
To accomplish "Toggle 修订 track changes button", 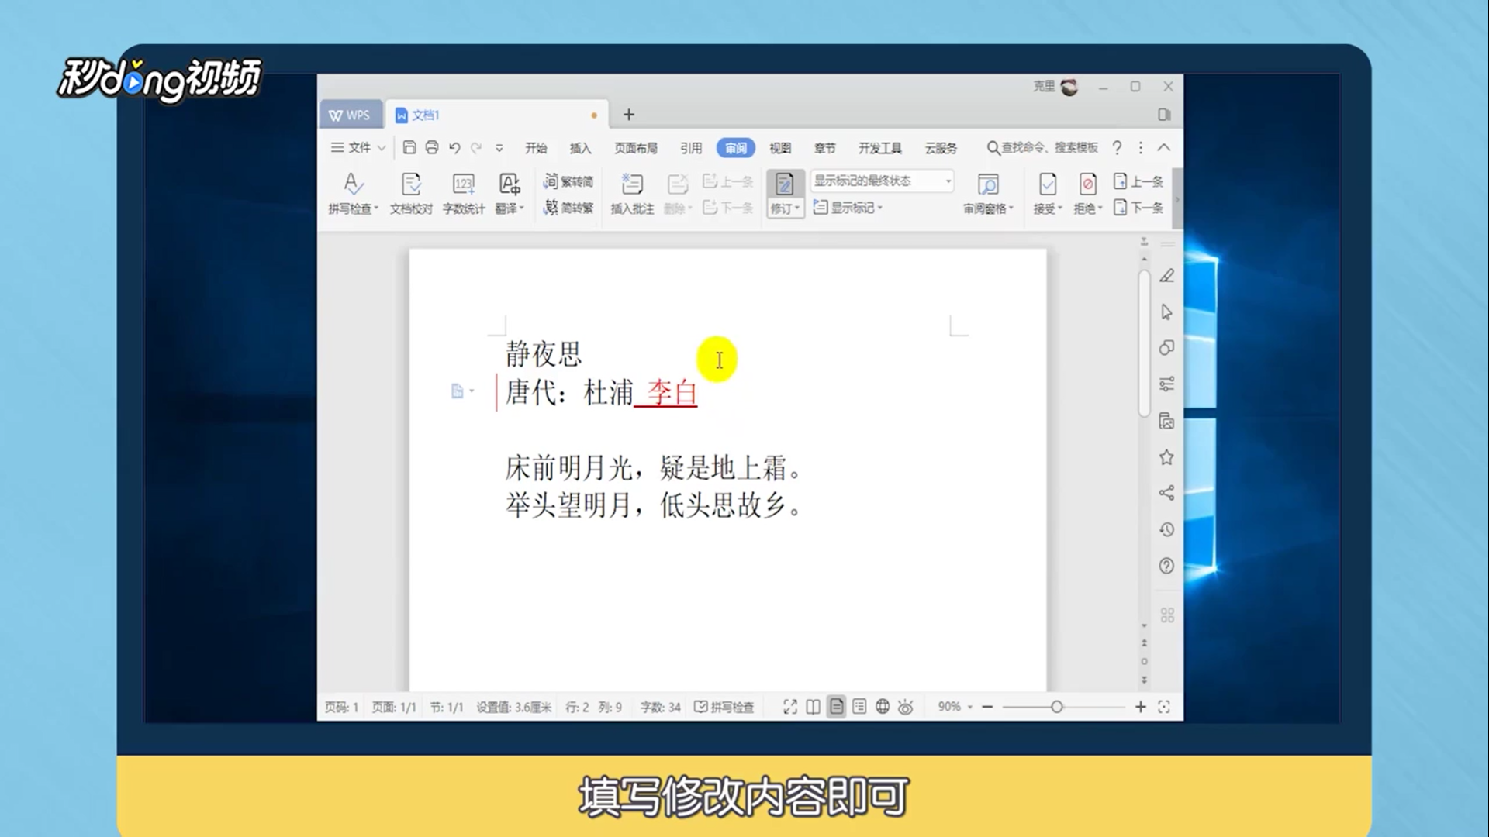I will tap(785, 193).
